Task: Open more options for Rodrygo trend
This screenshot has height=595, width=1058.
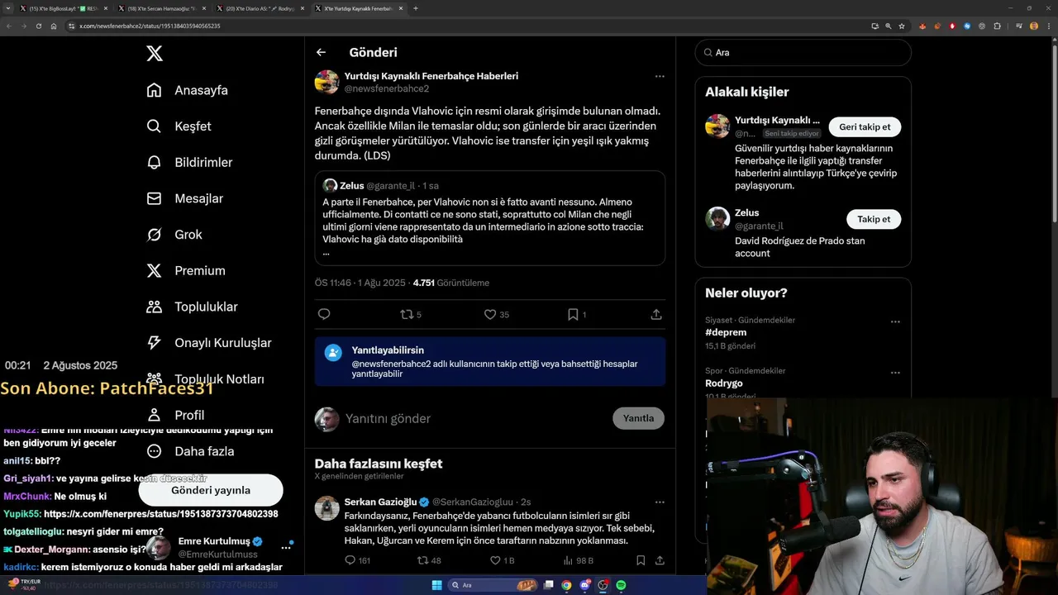Action: 895,373
